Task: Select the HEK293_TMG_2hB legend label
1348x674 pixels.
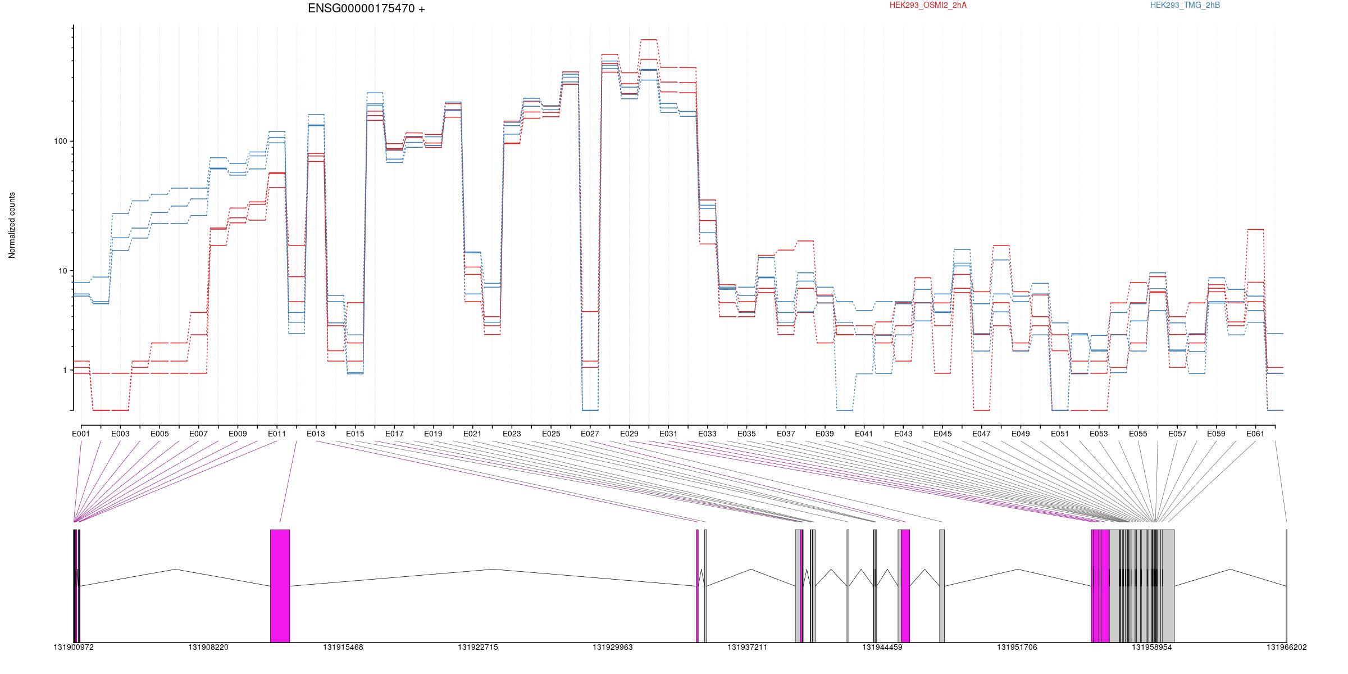Action: coord(1185,5)
